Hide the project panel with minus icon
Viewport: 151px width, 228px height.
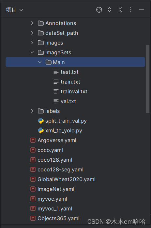(x=142, y=10)
